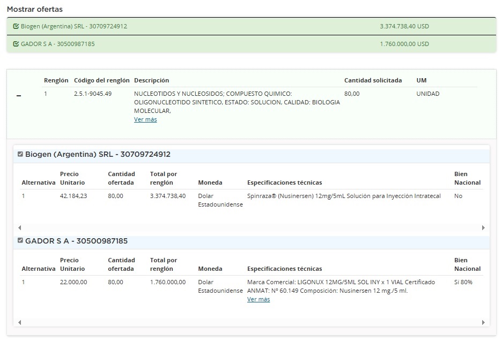Click right scroll arrow in the GADOR offer table
This screenshot has width=502, height=342.
pos(483,322)
